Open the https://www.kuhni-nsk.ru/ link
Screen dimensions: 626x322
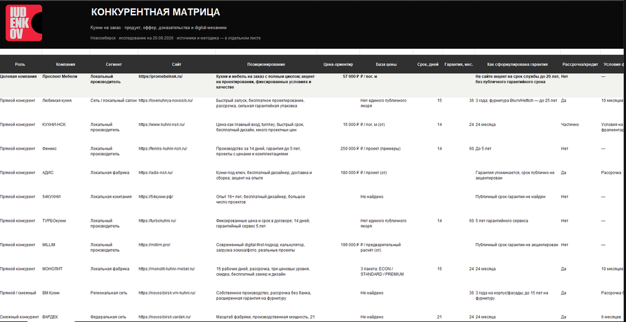tap(161, 125)
